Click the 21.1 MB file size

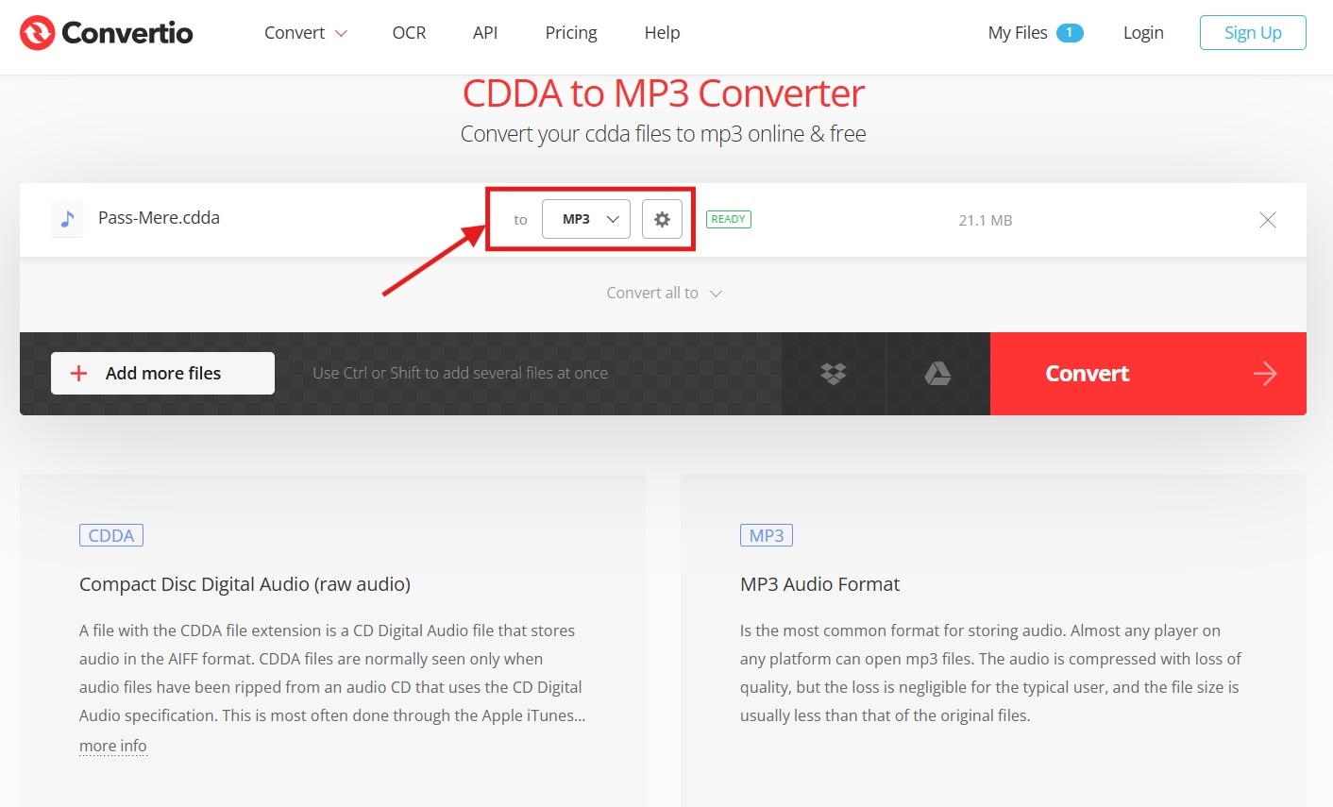pos(985,220)
